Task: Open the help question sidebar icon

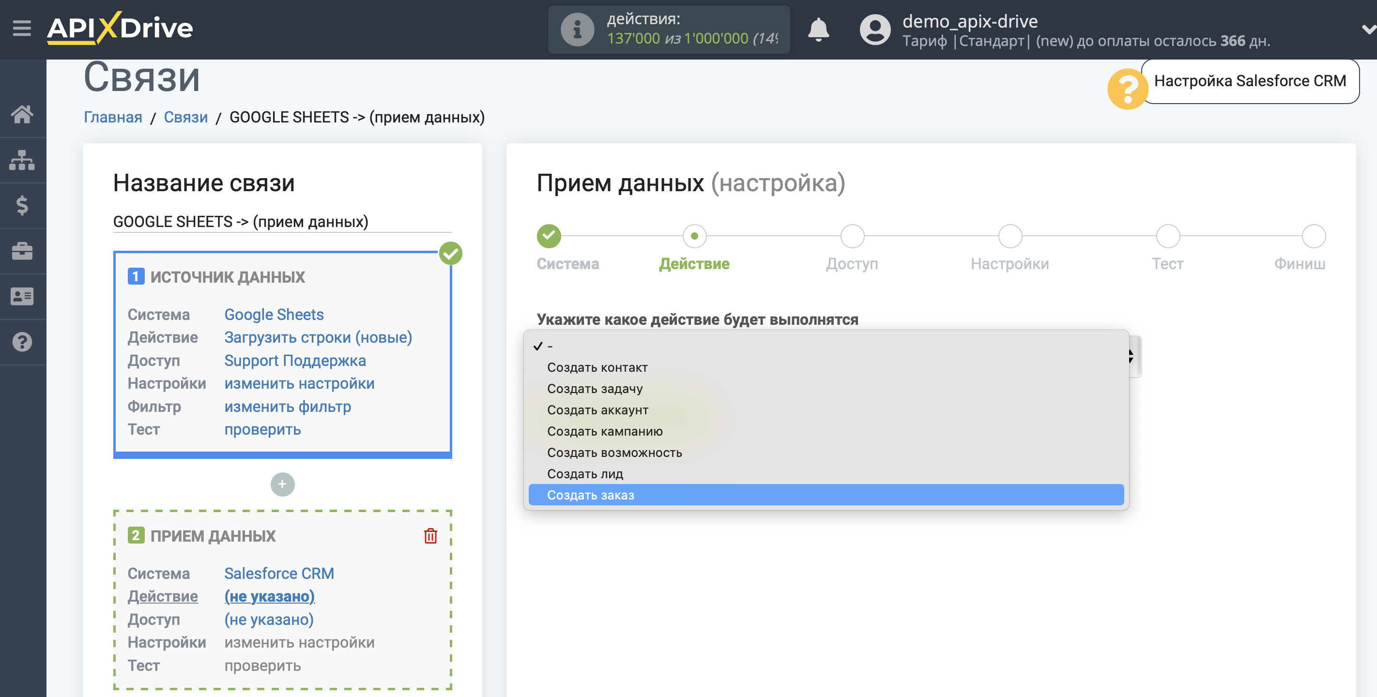Action: click(x=22, y=342)
